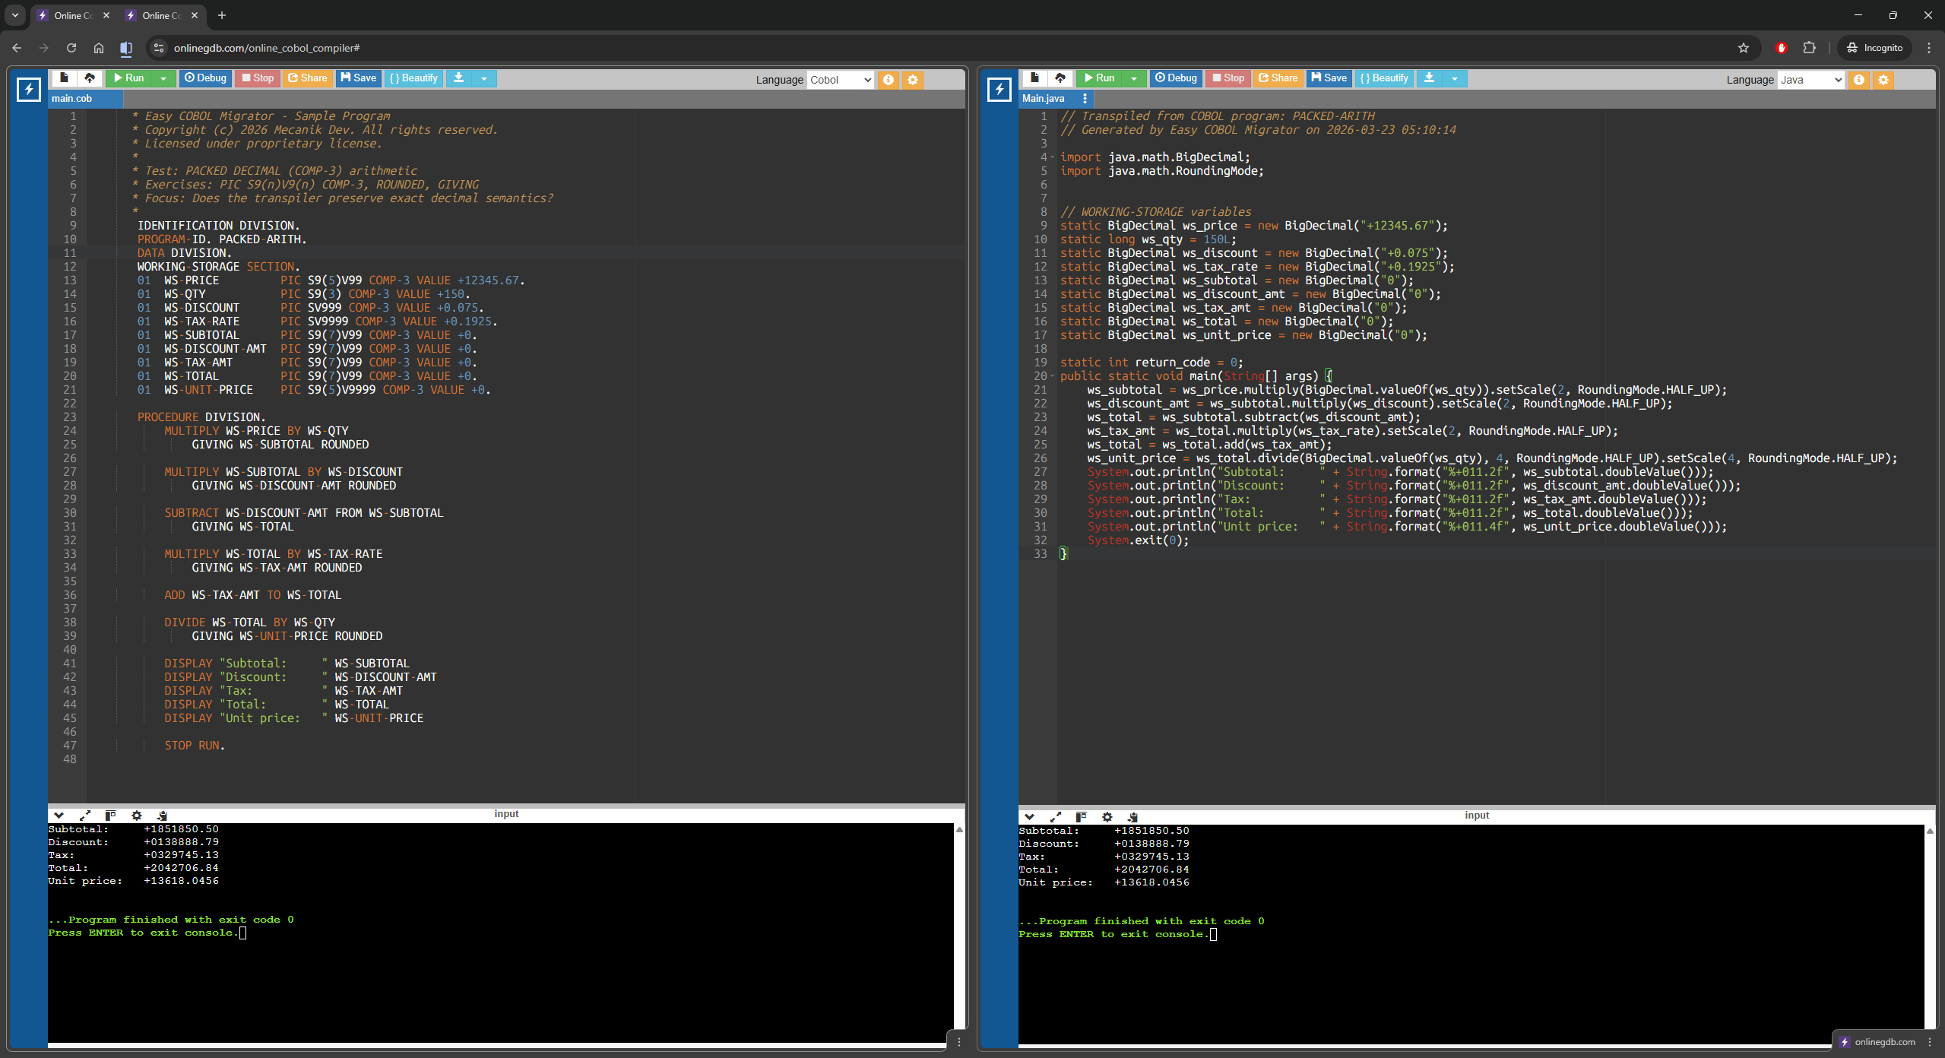Click the copy output icon in the Java console
Screen dimensions: 1945x1058
[1132, 817]
